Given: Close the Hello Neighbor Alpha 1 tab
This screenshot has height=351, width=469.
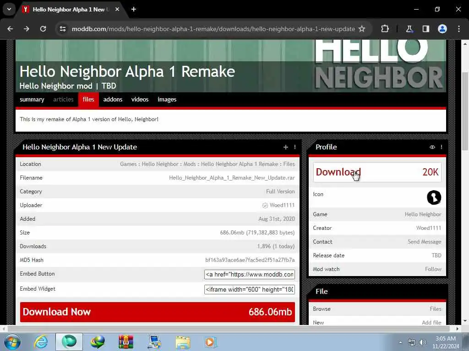Looking at the screenshot, I should click(x=117, y=10).
